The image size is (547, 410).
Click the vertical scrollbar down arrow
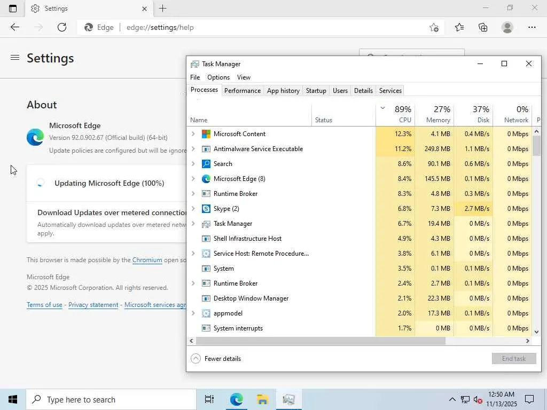(x=536, y=332)
